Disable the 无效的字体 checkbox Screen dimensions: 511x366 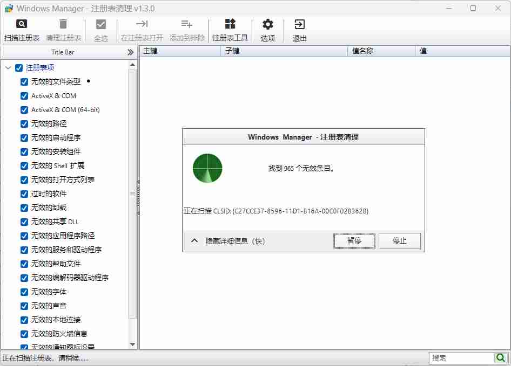(24, 292)
